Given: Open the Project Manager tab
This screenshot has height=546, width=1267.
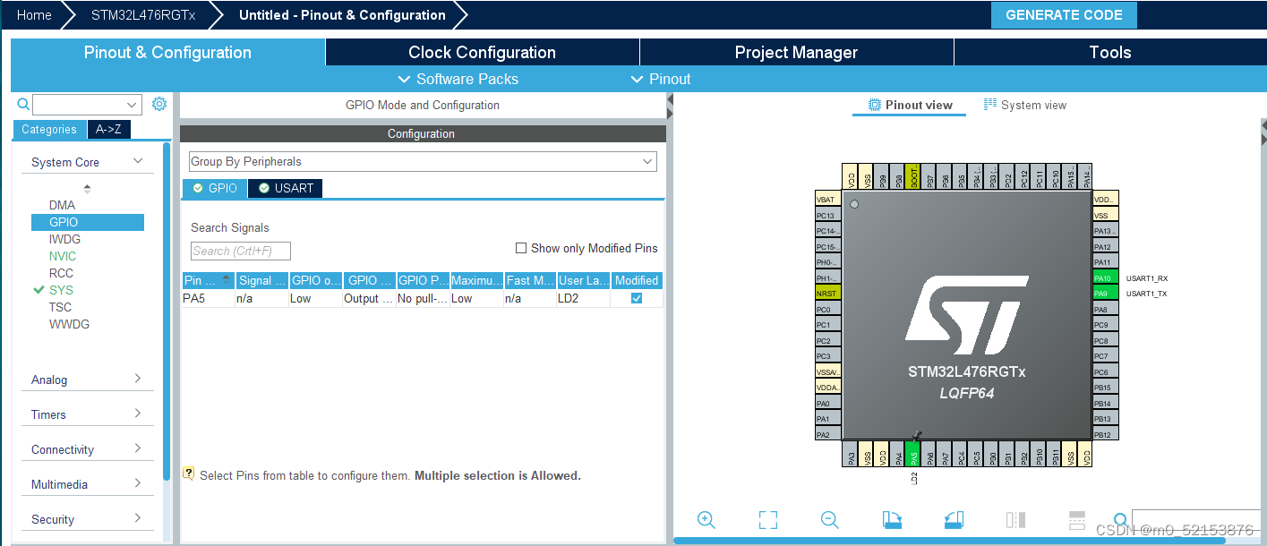Looking at the screenshot, I should coord(796,52).
